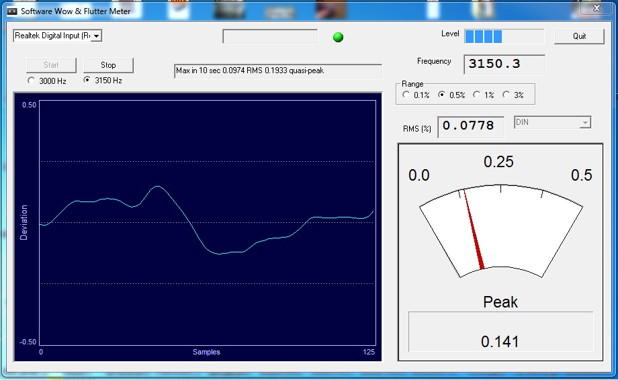Click the Frequency label
This screenshot has width=618, height=380.
tap(434, 61)
